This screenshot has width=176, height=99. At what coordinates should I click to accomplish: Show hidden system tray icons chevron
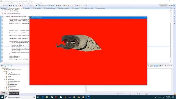coord(159,97)
